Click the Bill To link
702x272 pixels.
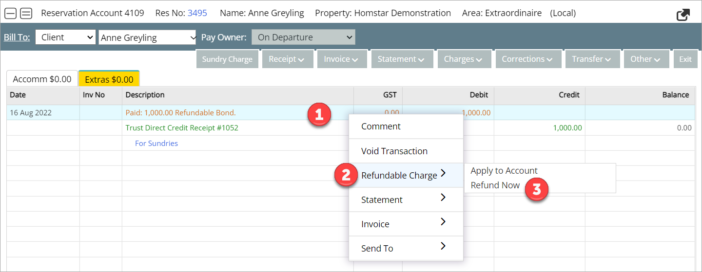click(x=17, y=37)
